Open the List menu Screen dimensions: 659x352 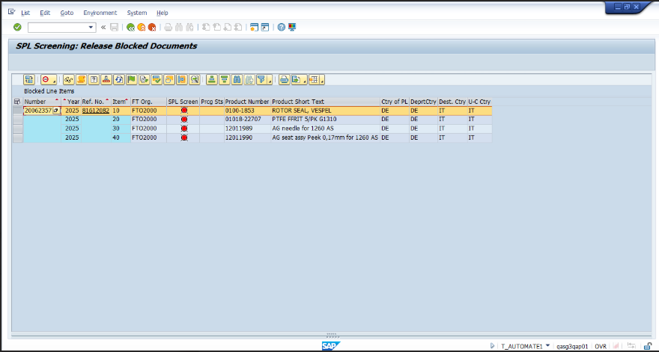coord(25,13)
